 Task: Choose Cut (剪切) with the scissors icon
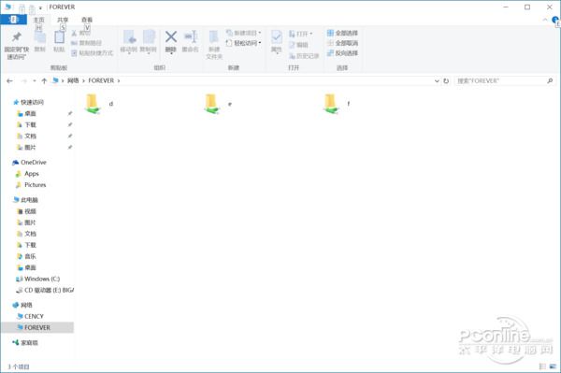point(80,33)
